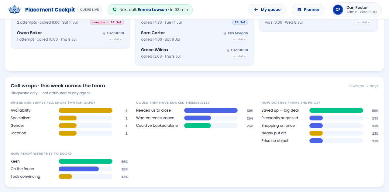
Task: Open the Owen Baker call entry
Action: 71,36
